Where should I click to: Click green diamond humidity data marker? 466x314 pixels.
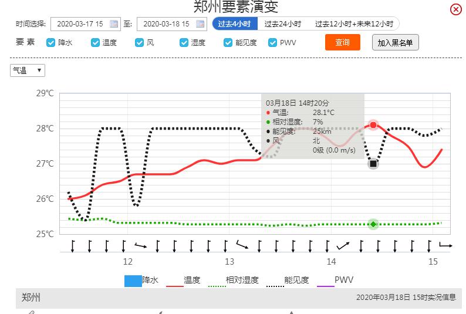[373, 224]
